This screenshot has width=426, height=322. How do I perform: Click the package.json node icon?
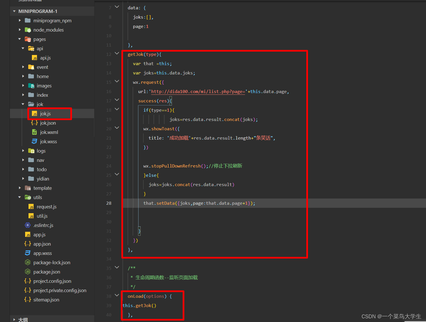pyautogui.click(x=28, y=272)
